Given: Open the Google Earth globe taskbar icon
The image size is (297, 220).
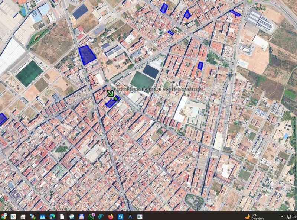Looking at the screenshot, I should [72, 216].
